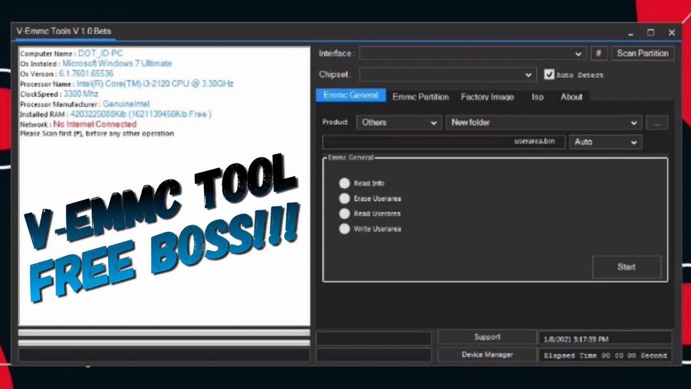
Task: Click the userarea.bin file path field
Action: (x=444, y=142)
